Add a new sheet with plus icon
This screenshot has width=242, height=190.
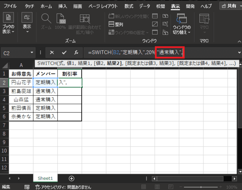pyautogui.click(x=71, y=178)
